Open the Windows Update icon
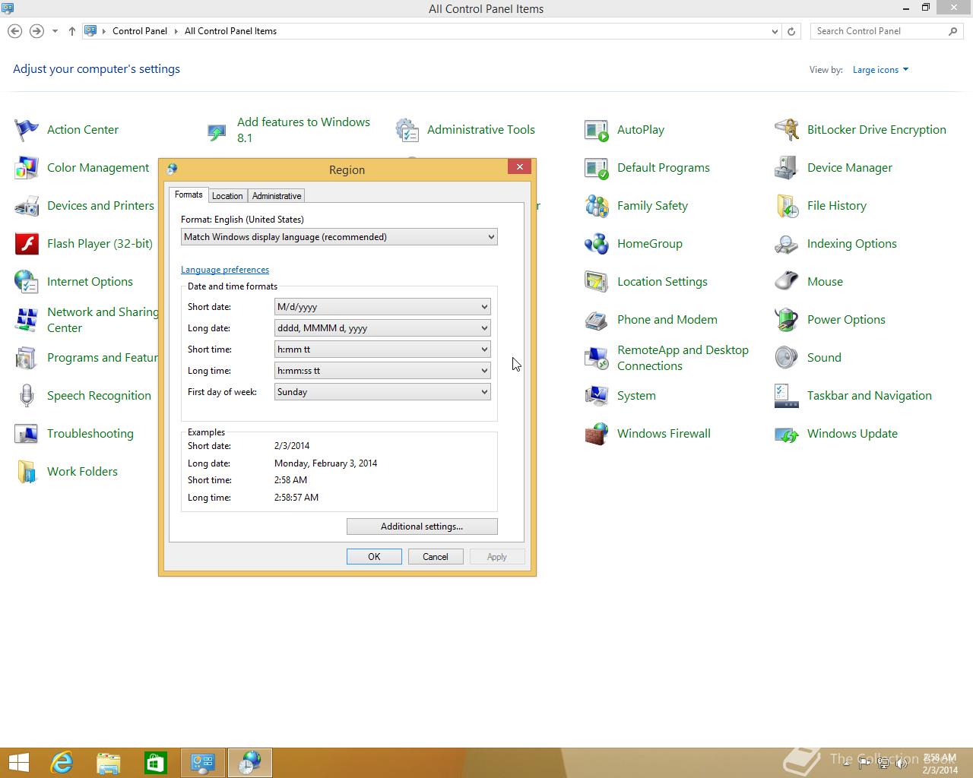Image resolution: width=973 pixels, height=778 pixels. coord(787,434)
